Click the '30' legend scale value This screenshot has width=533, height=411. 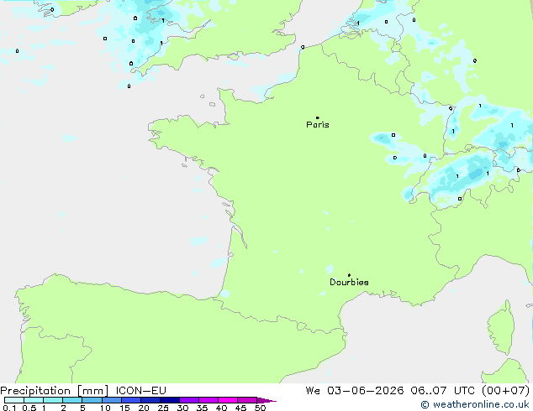tap(182, 408)
